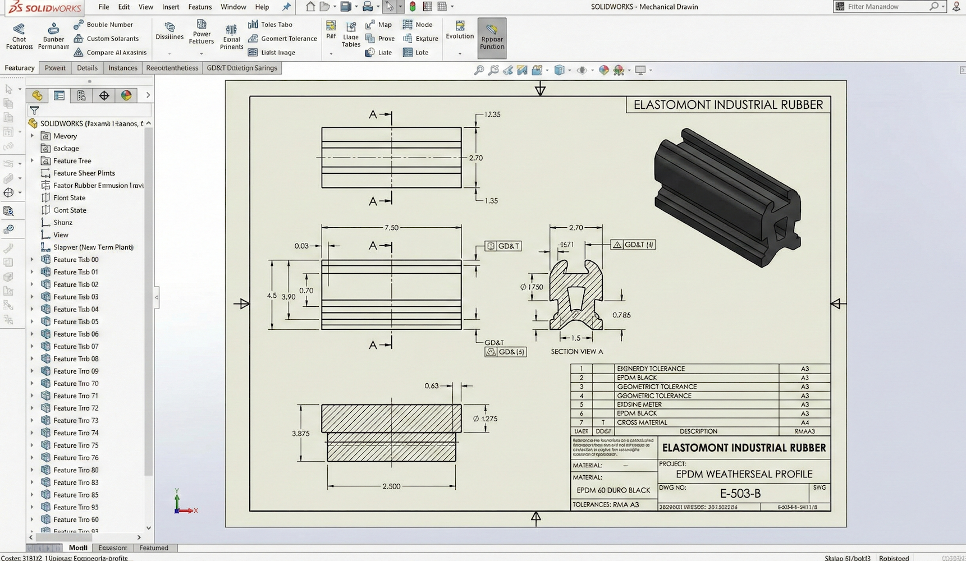
Task: Click the zoom magnifier icon above the drawing
Action: coord(478,70)
